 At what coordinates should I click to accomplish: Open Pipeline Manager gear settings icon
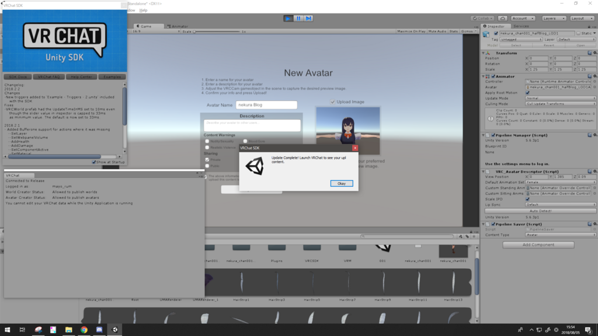595,135
